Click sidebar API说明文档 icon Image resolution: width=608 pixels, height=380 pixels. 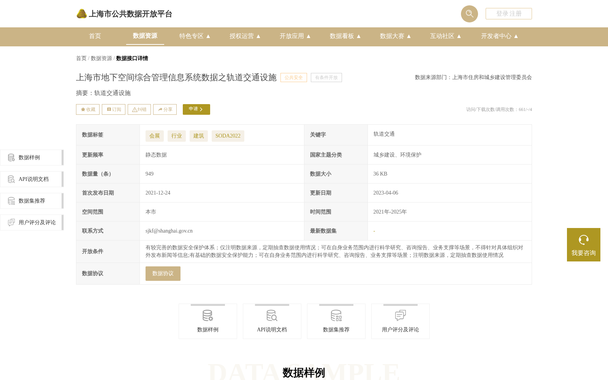tap(11, 179)
